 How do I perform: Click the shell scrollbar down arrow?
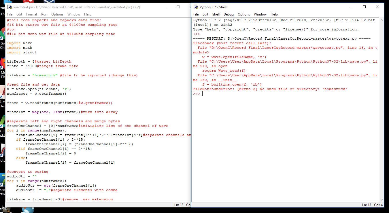click(382, 200)
